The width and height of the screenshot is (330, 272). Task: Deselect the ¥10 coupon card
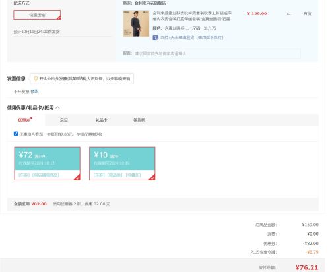[122, 163]
